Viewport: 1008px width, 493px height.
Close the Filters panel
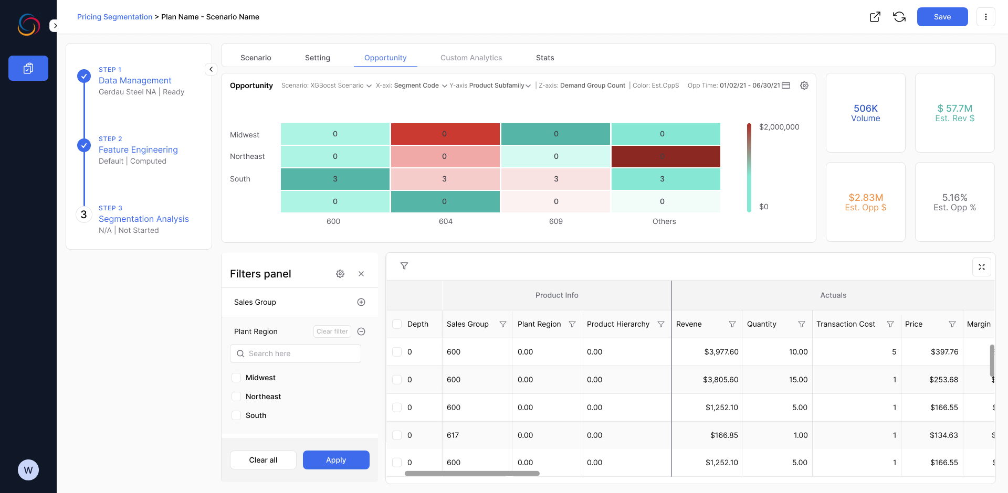tap(361, 274)
